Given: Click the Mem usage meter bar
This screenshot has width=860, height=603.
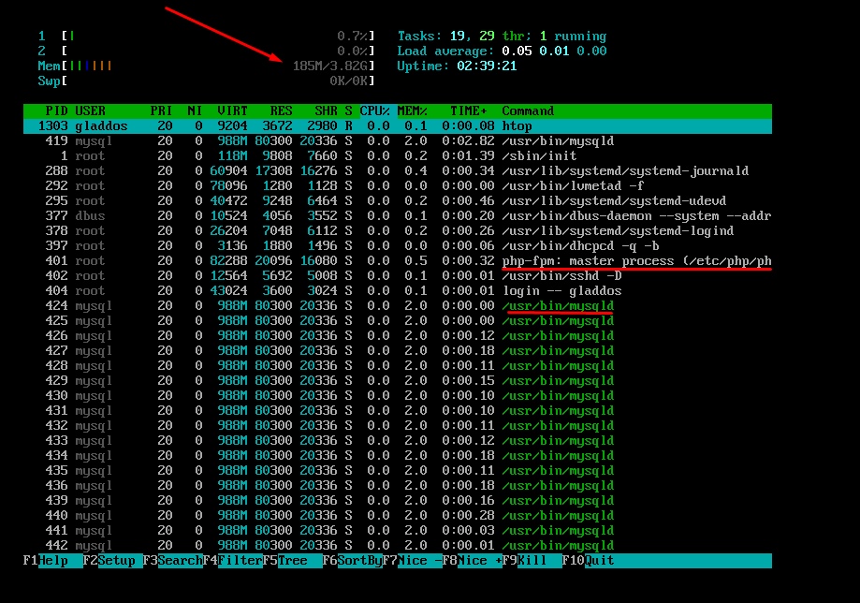Looking at the screenshot, I should 206,66.
